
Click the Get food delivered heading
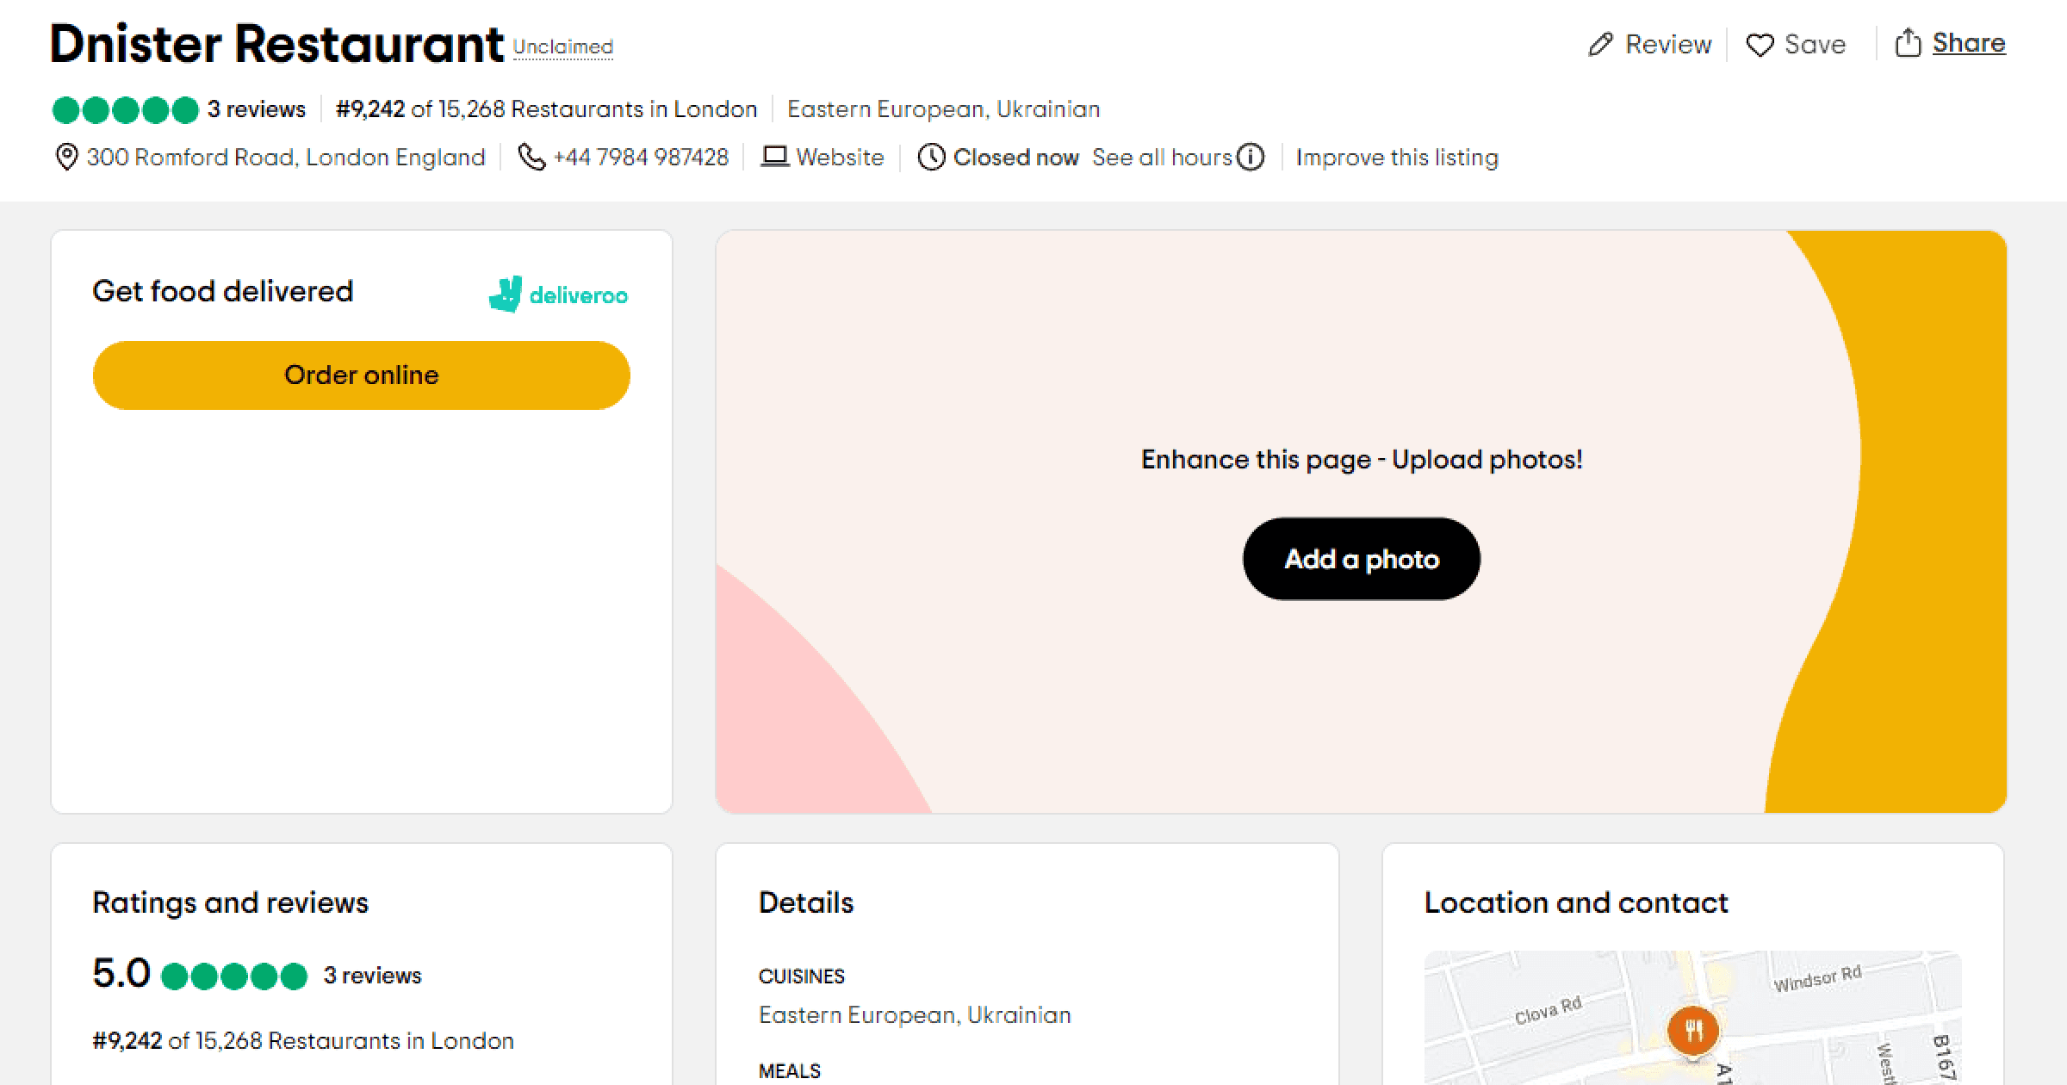[x=223, y=291]
